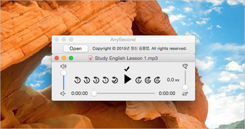The width and height of the screenshot is (245, 129).
Task: Click the copyright notice text
Action: point(140,49)
